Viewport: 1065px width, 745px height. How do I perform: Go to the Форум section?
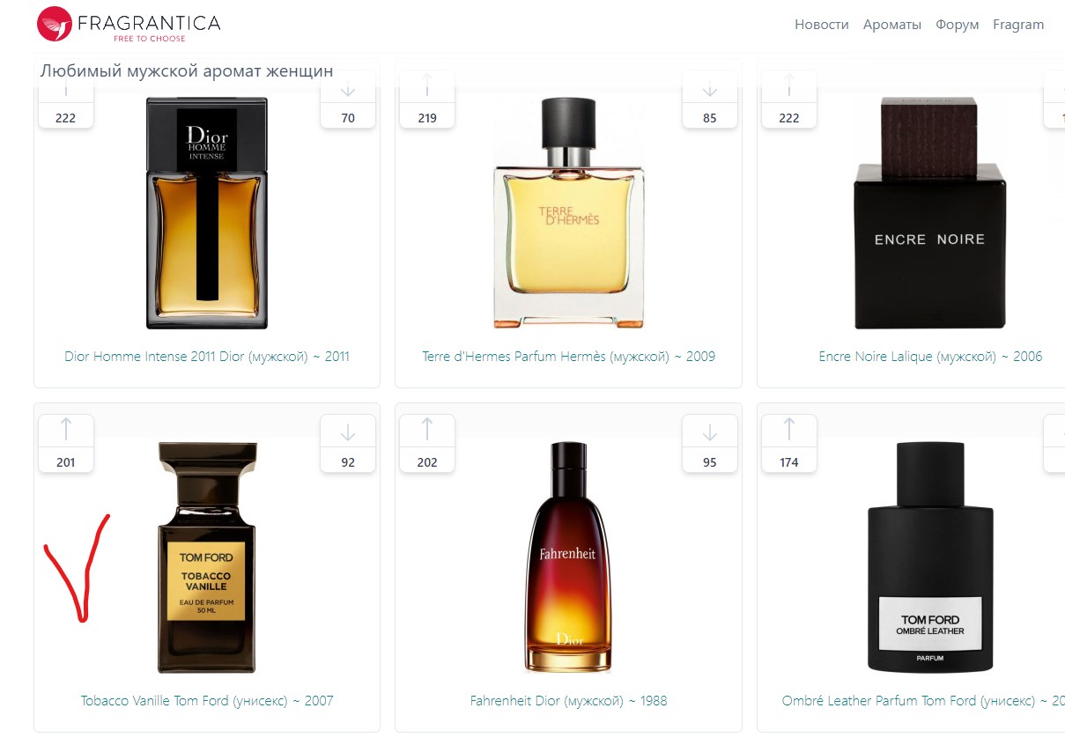[x=958, y=25]
